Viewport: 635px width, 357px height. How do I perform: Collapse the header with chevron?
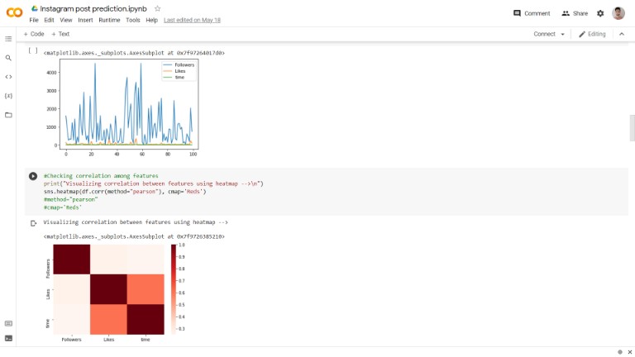point(622,34)
